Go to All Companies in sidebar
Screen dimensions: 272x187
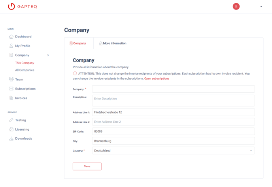[x=25, y=70]
